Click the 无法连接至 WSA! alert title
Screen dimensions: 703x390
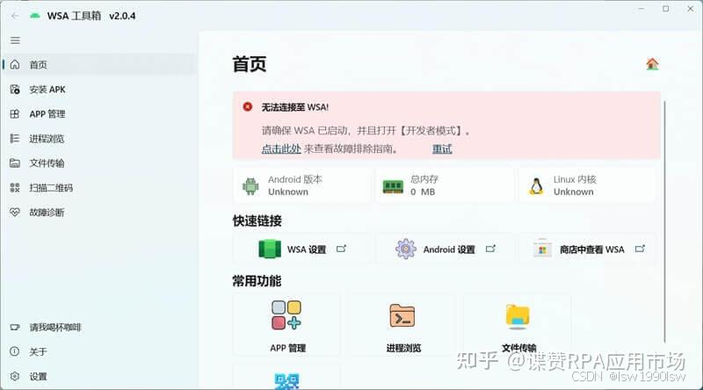[295, 107]
